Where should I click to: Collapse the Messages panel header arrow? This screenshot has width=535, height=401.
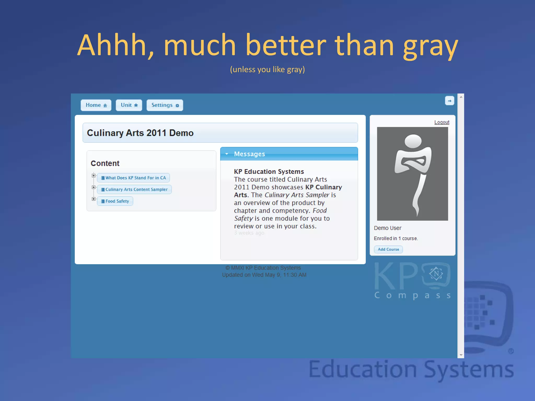tap(227, 154)
